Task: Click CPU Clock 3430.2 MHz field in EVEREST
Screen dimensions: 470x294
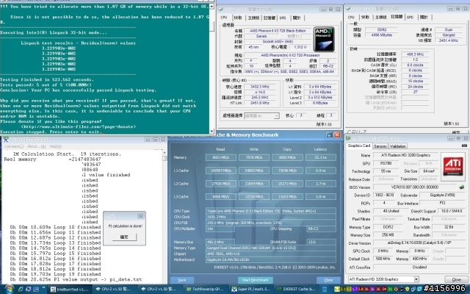Action: [271, 217]
